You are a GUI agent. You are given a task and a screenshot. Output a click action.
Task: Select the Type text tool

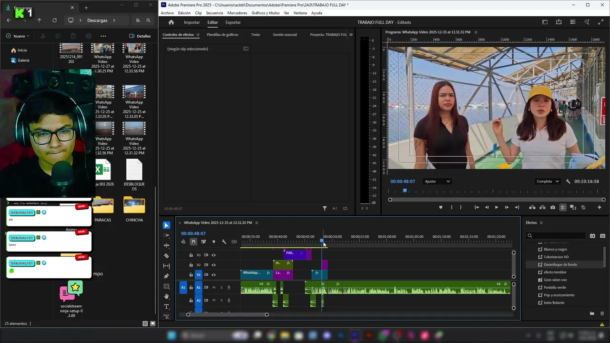[166, 307]
